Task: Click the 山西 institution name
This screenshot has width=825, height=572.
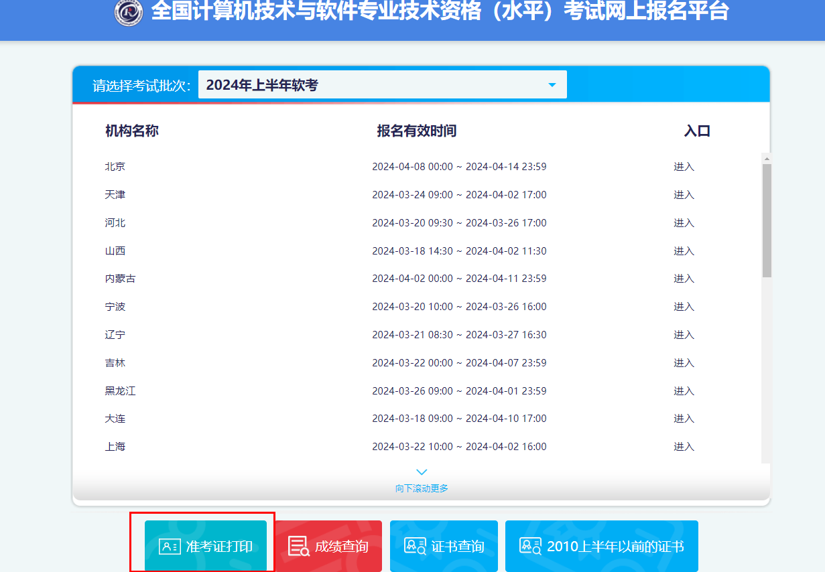Action: point(115,251)
